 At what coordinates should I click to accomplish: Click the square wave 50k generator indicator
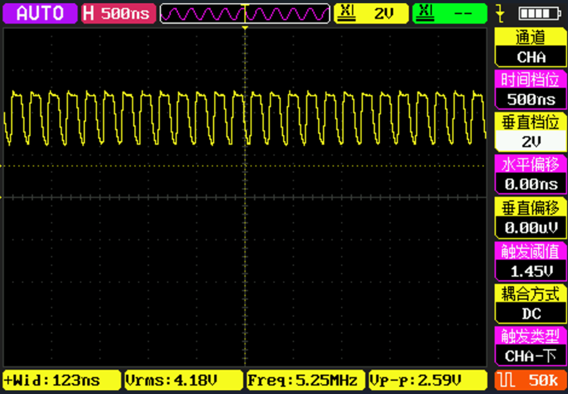tap(530, 380)
